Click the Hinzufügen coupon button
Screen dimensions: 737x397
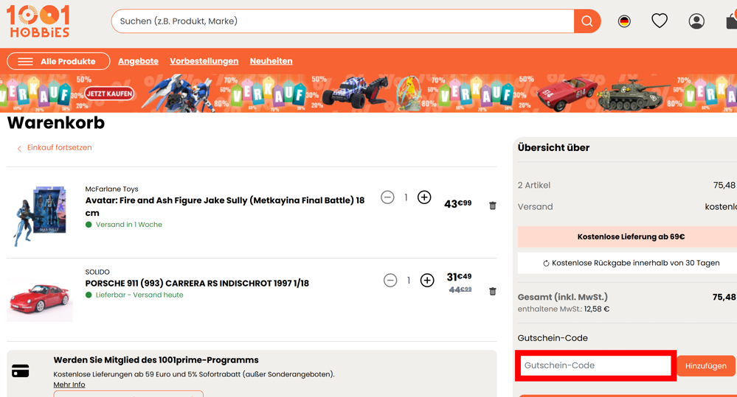point(705,366)
